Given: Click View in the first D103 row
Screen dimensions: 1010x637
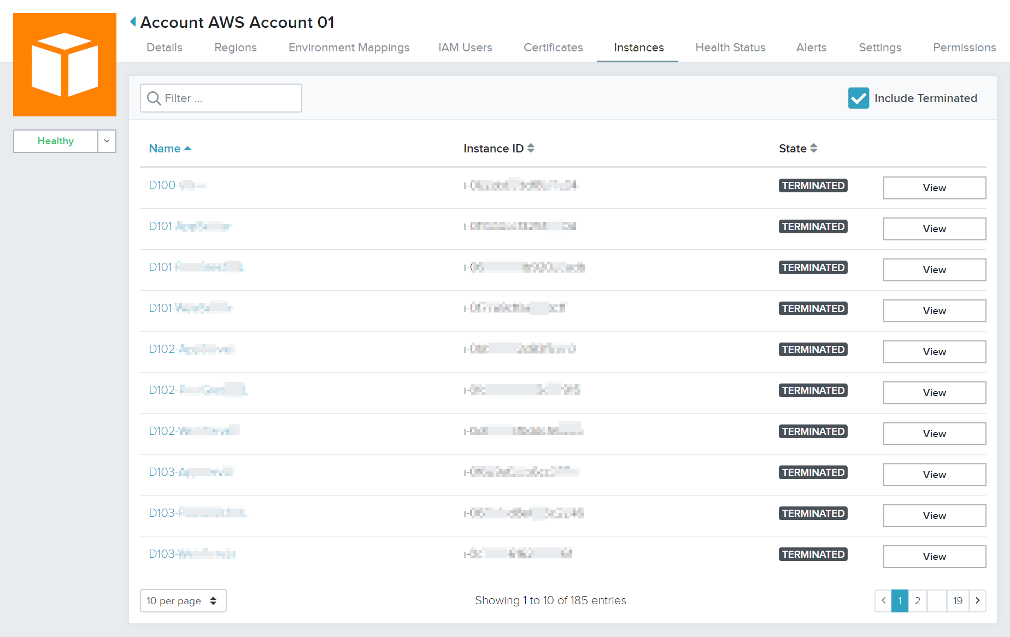Looking at the screenshot, I should [935, 475].
